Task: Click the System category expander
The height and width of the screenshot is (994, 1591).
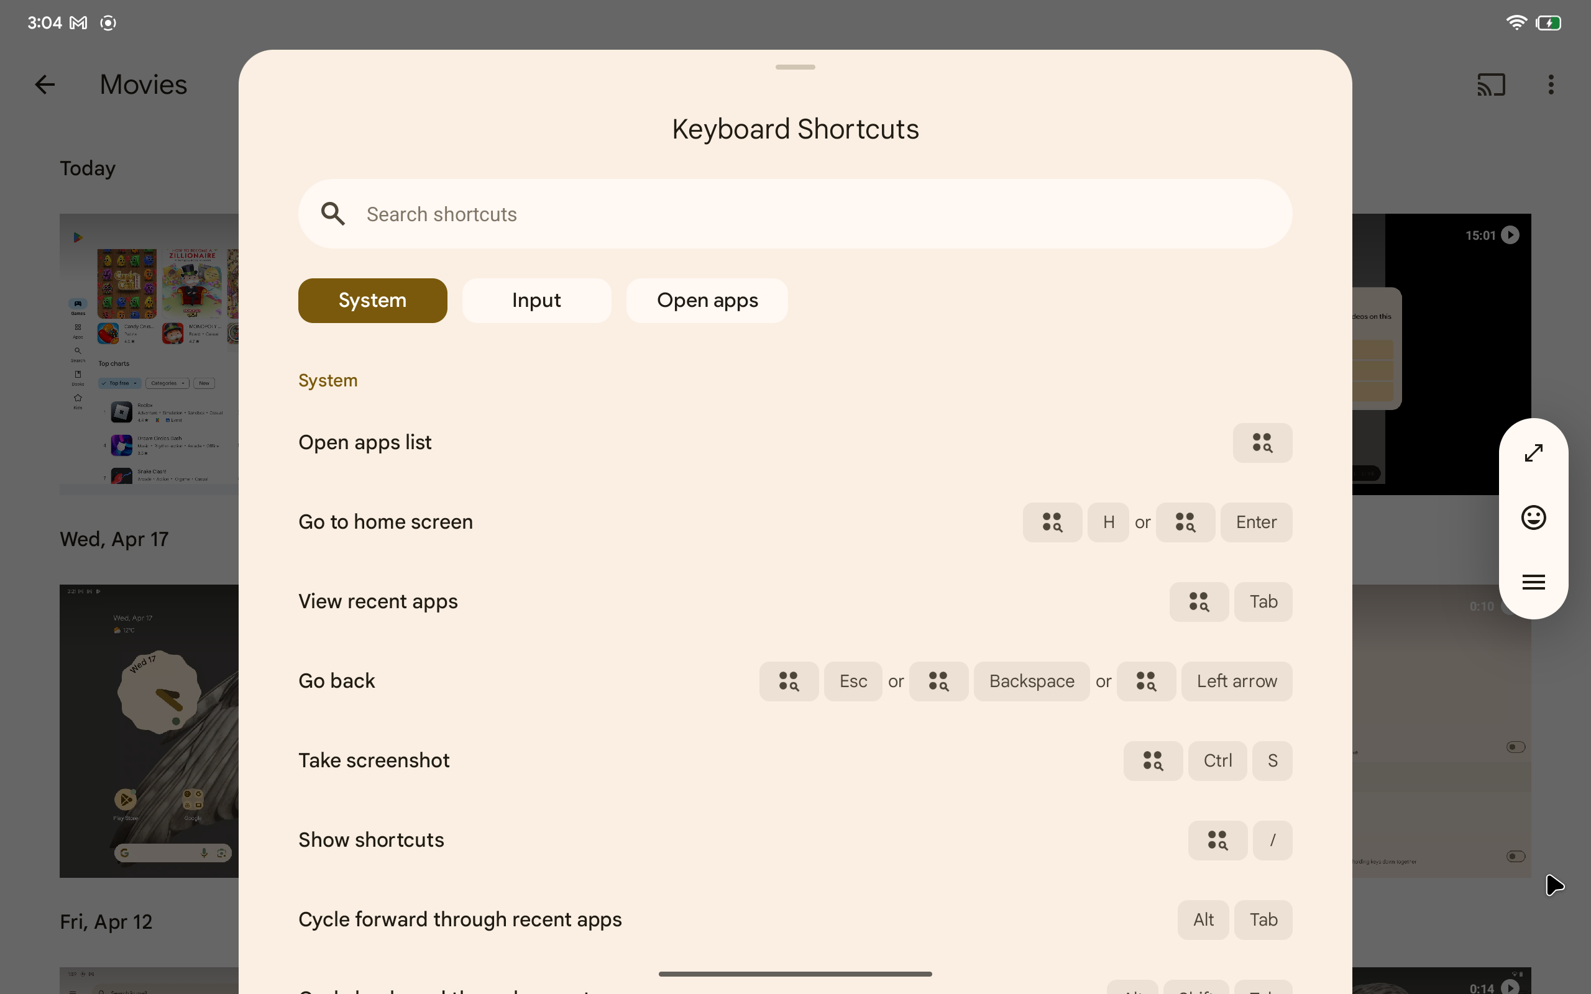Action: tap(326, 380)
